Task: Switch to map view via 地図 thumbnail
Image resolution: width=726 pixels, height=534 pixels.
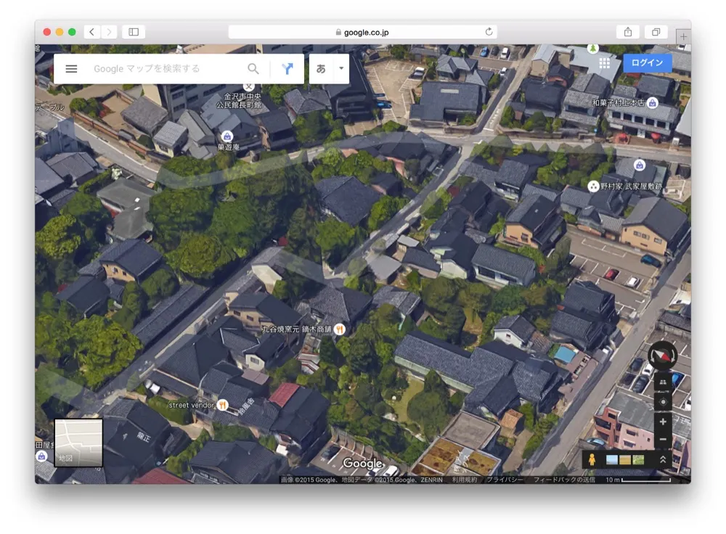Action: 78,442
